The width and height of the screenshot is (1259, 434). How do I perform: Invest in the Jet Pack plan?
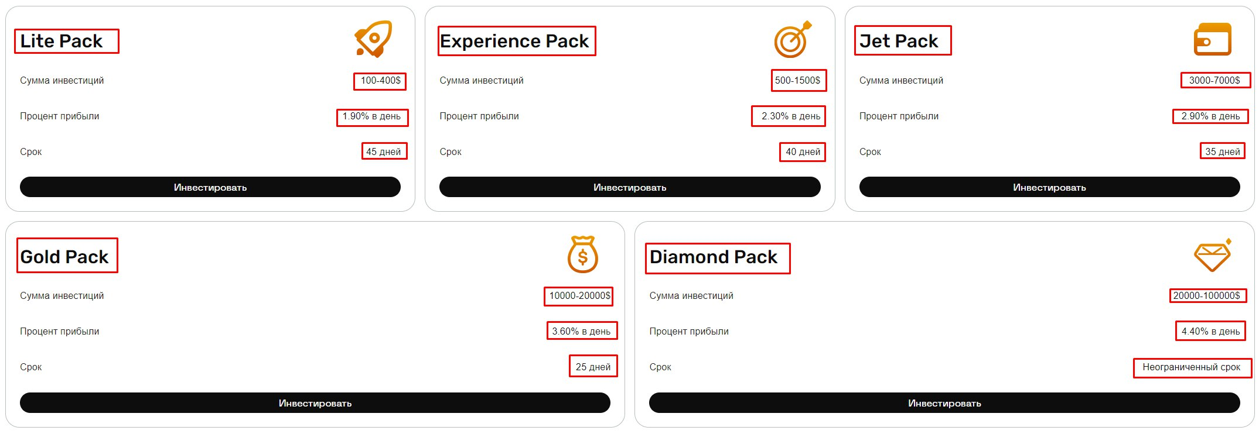point(1049,187)
